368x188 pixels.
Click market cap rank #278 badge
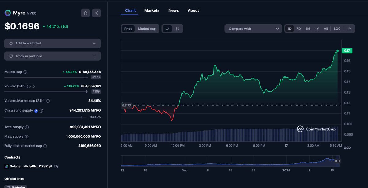(96, 77)
